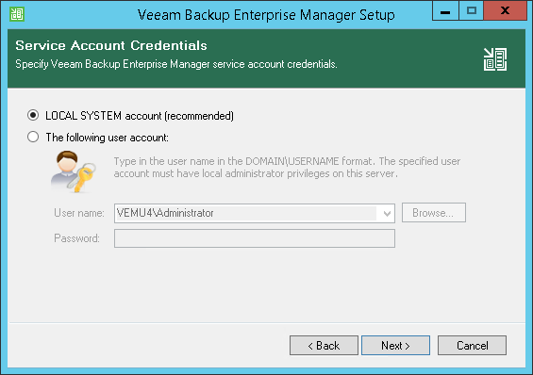Click the 'User name:' label
This screenshot has width=533, height=375.
coord(79,213)
